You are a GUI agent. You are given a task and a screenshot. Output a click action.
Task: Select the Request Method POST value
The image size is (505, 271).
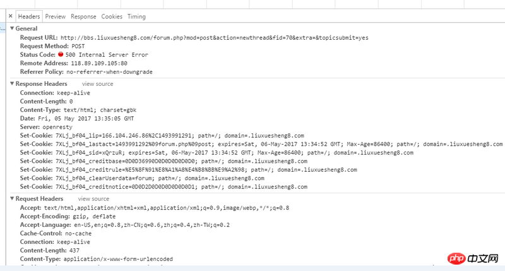79,46
